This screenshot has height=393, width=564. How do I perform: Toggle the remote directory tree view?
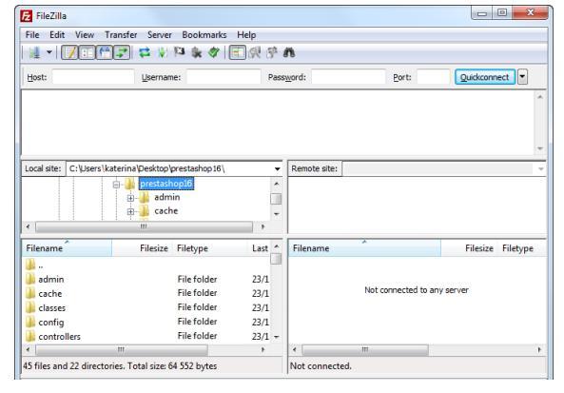[105, 53]
